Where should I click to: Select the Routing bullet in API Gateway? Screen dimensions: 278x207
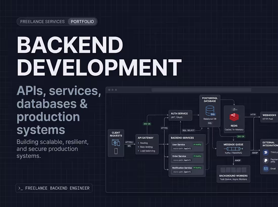(x=144, y=143)
